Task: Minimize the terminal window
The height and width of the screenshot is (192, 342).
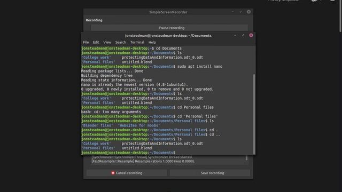Action: coord(235,35)
